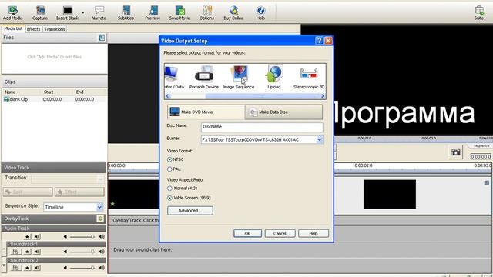Click the fx button for Soundtrack 2
This screenshot has height=277, width=493.
coord(15,268)
